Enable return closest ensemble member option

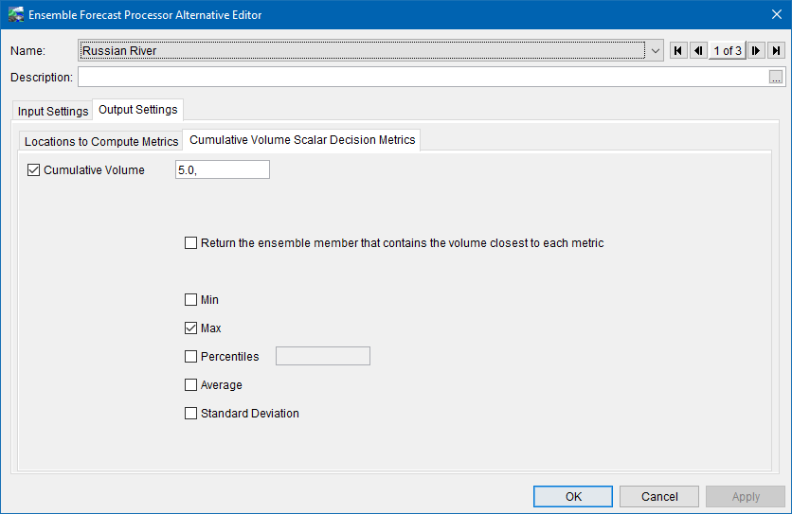(x=191, y=243)
